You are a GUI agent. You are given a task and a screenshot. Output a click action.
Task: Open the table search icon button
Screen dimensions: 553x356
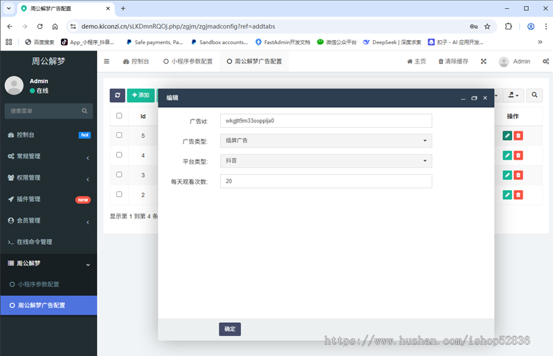534,95
